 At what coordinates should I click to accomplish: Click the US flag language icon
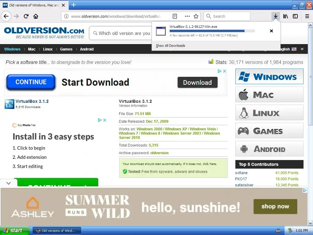point(294,49)
